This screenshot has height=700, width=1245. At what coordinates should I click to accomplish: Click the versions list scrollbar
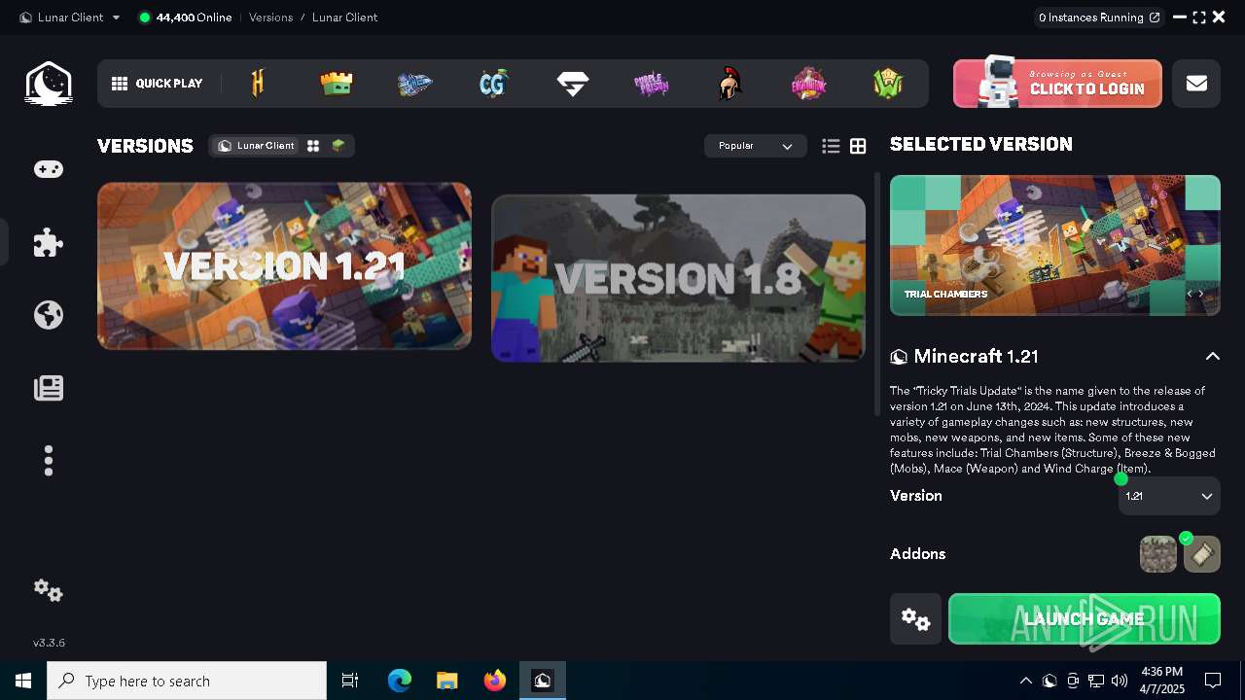pyautogui.click(x=877, y=295)
